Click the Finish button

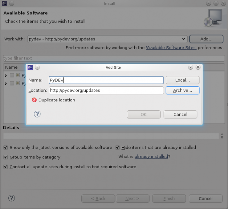(x=169, y=199)
